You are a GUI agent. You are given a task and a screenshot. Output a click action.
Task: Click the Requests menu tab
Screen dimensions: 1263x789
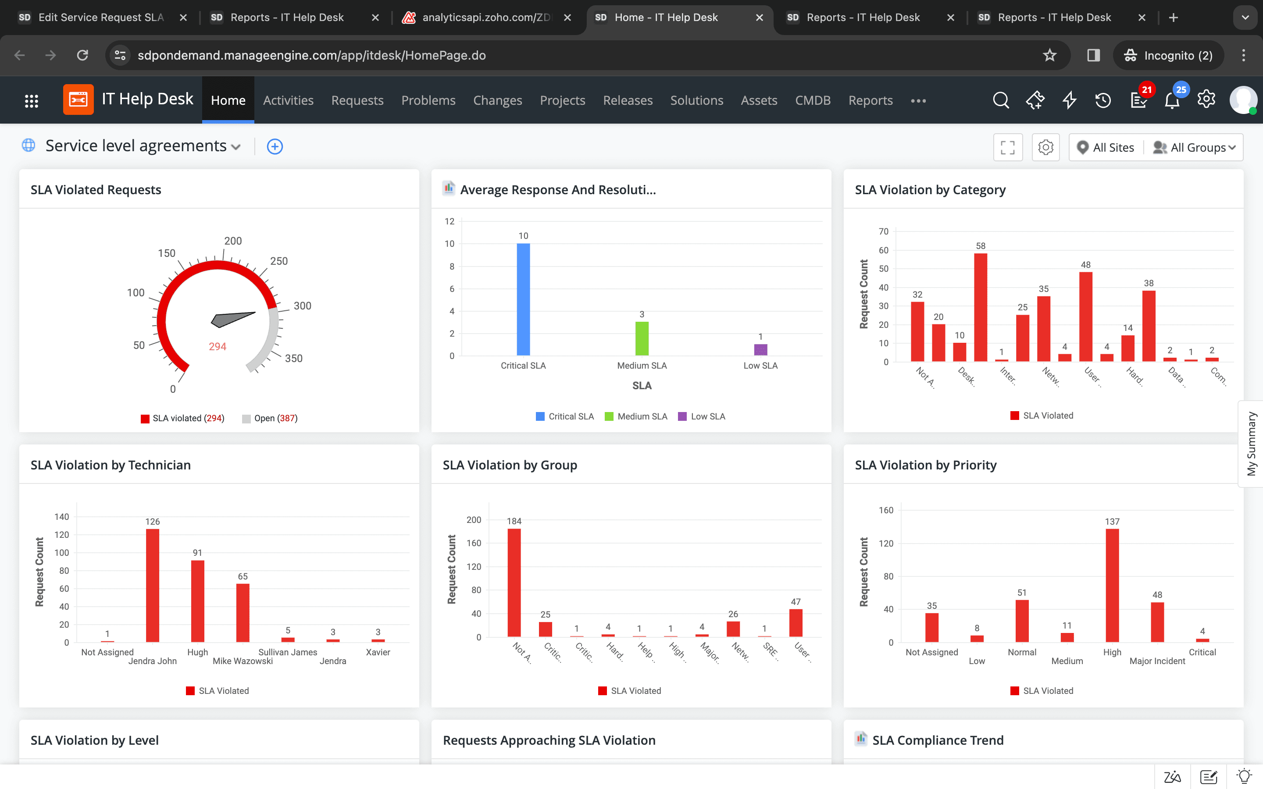(357, 100)
